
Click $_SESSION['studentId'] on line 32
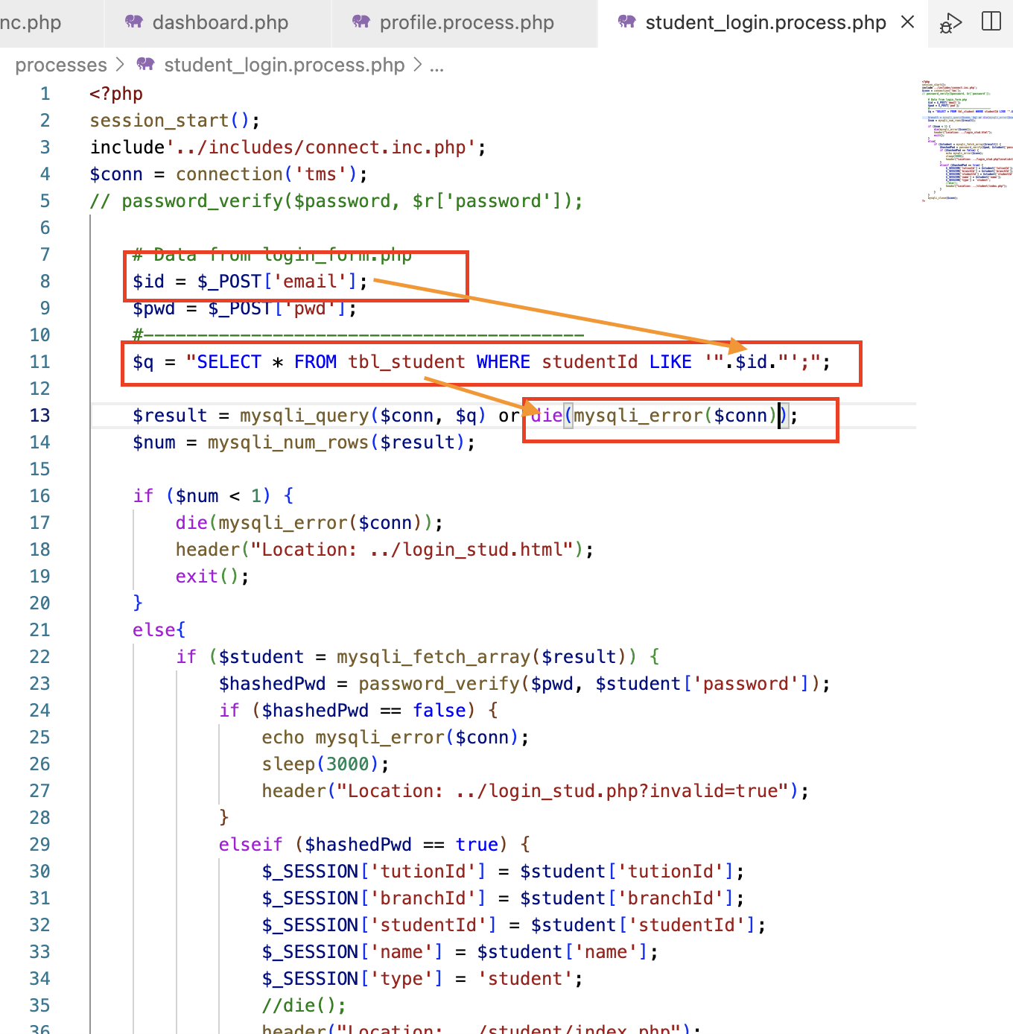pos(379,925)
